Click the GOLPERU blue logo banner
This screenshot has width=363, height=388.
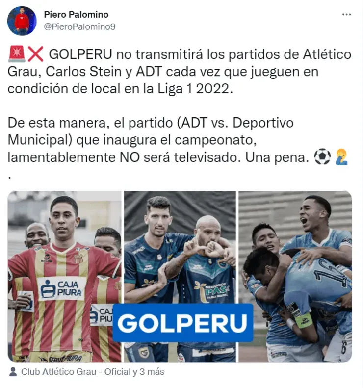(183, 323)
